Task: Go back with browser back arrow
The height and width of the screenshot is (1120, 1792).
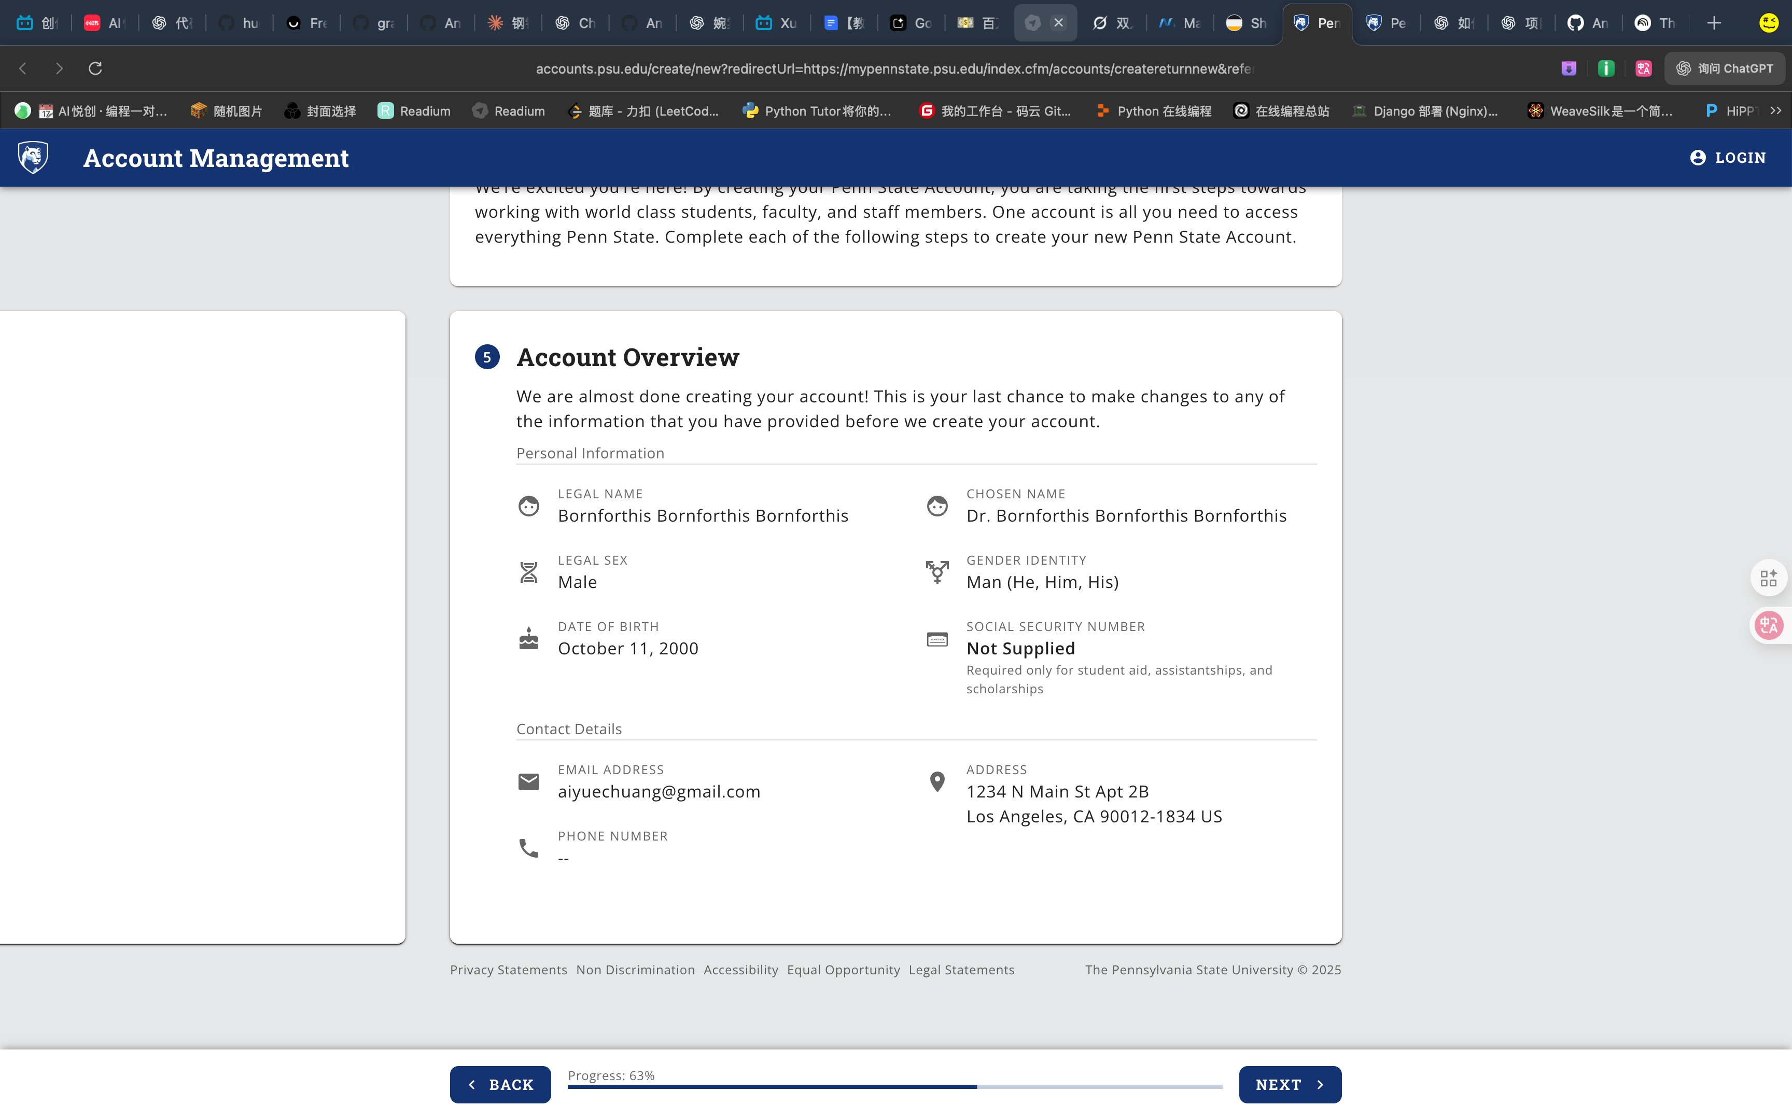Action: pos(23,68)
